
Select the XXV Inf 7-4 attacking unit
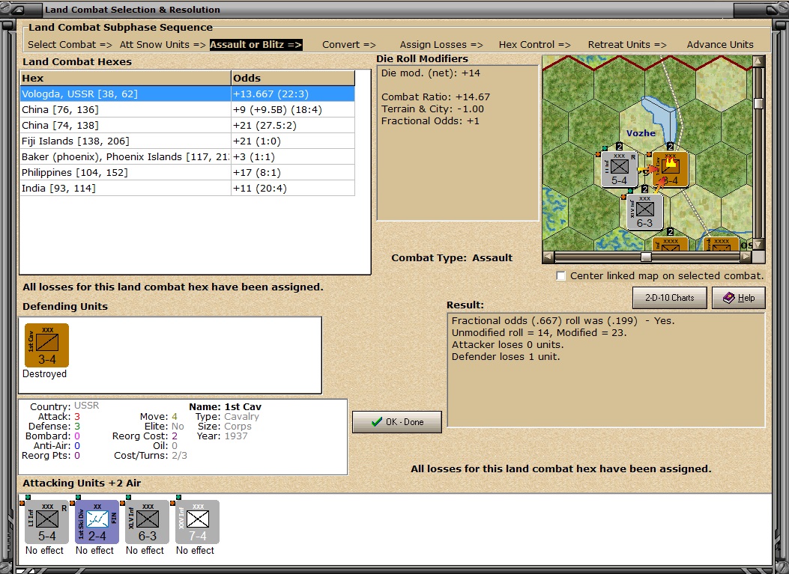click(x=197, y=522)
